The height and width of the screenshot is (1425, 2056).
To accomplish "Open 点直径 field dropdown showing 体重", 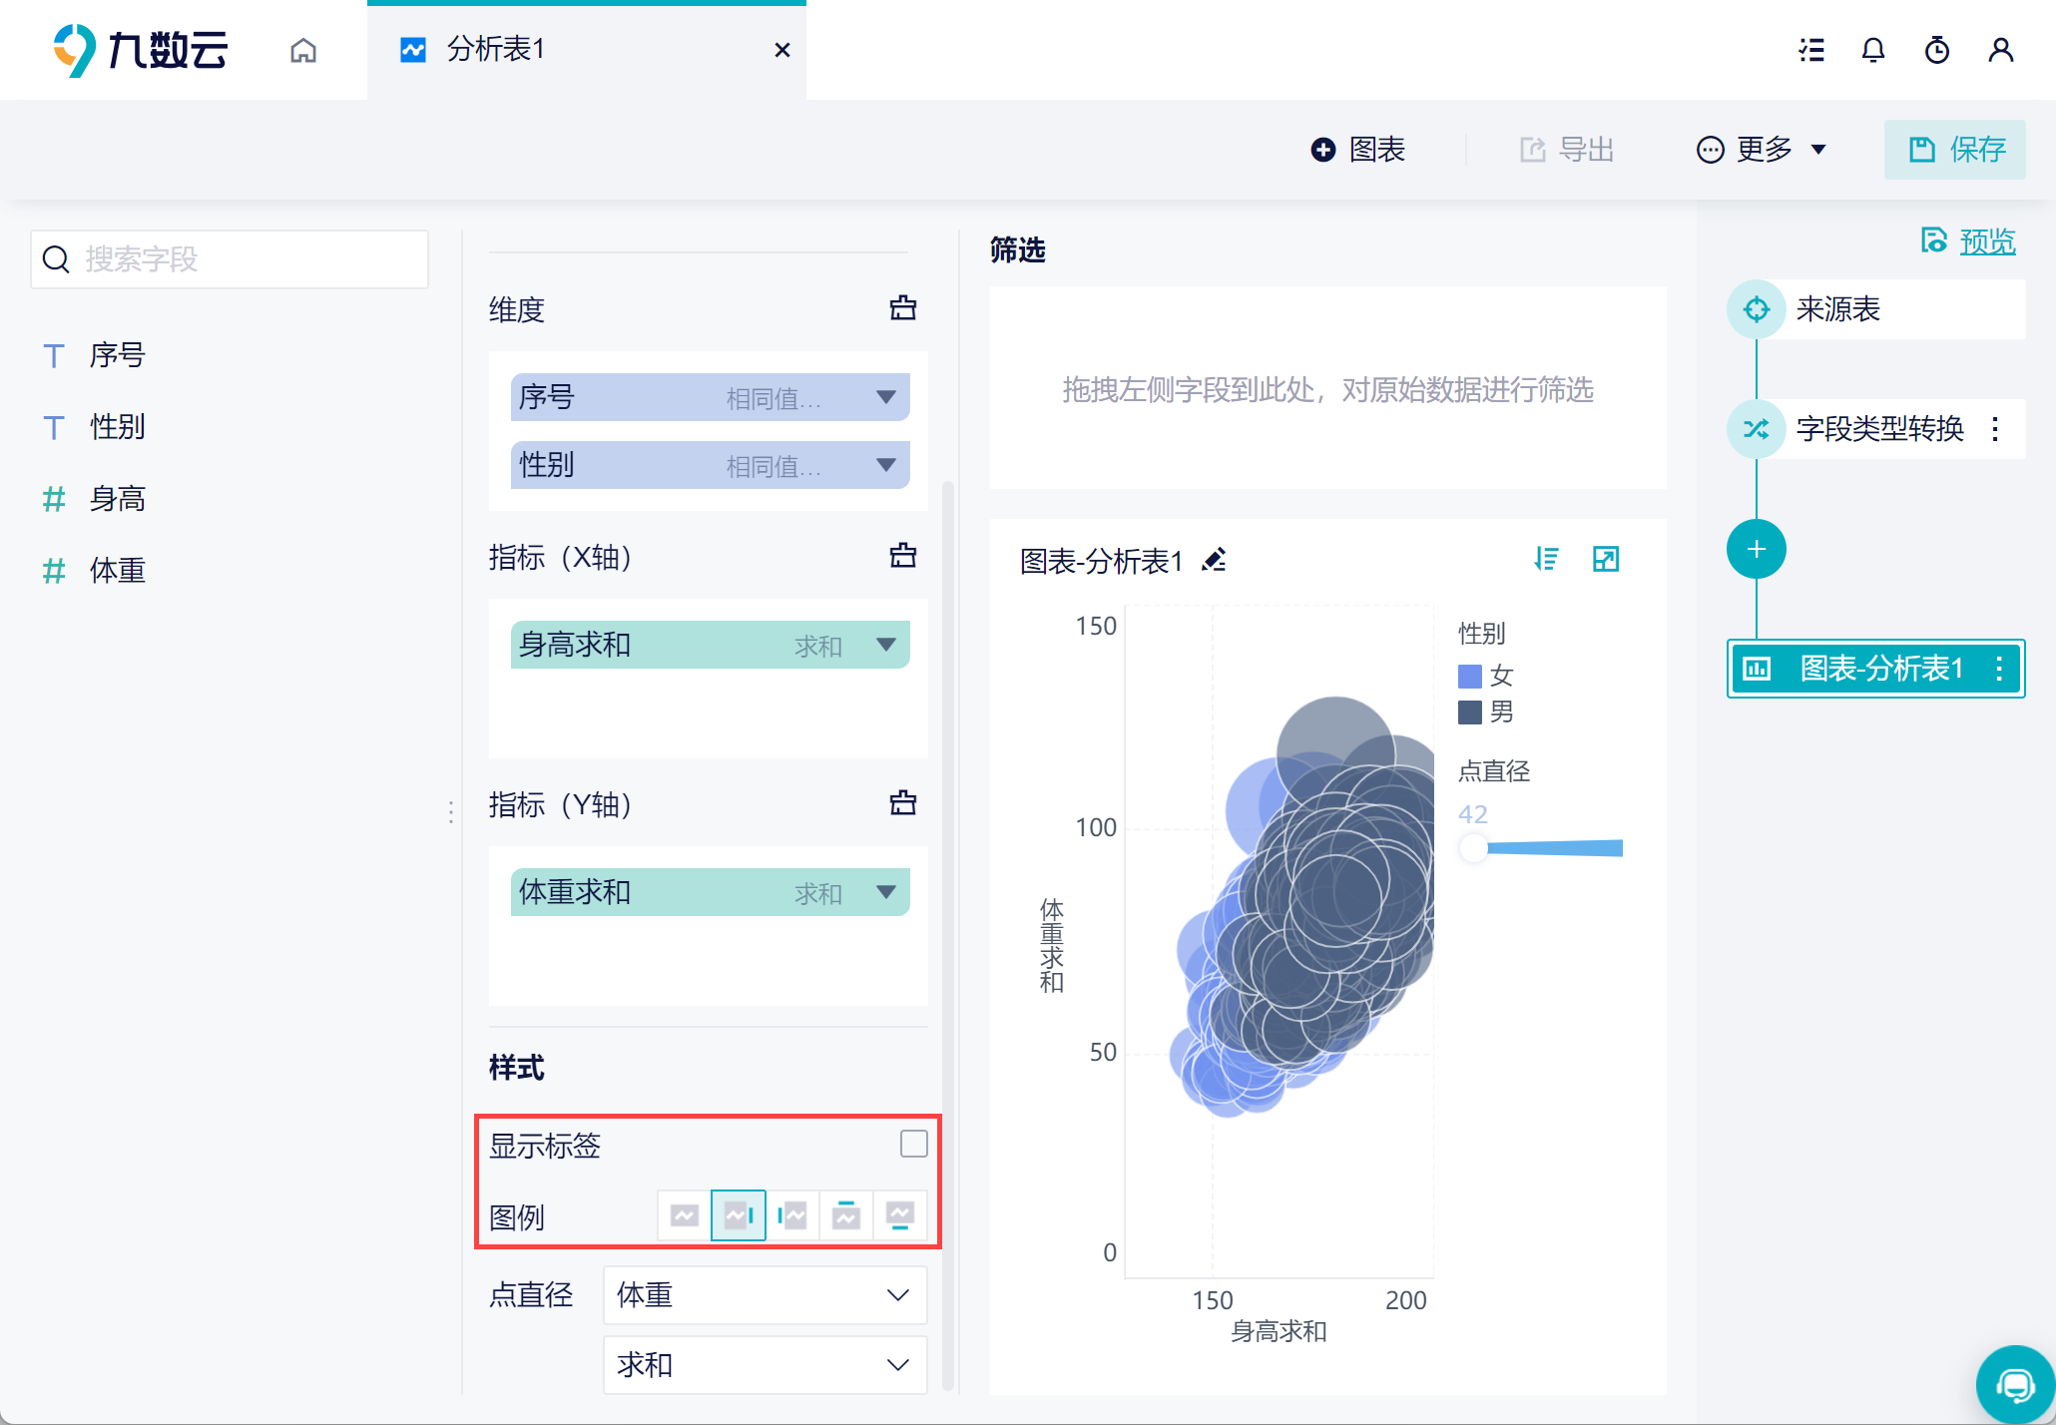I will coord(765,1295).
